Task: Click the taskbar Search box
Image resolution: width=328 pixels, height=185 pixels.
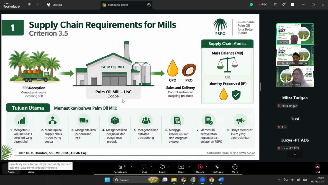Action: (x=136, y=180)
